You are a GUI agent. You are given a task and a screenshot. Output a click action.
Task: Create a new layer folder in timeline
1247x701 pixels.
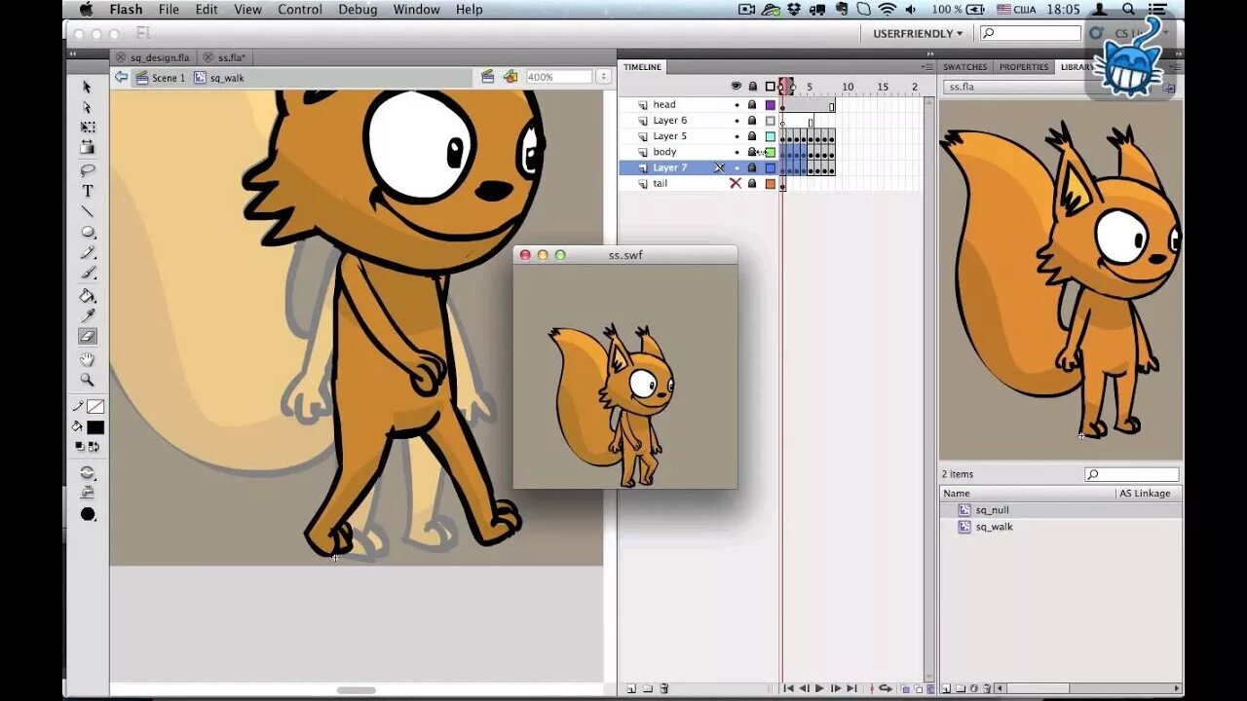coord(647,688)
